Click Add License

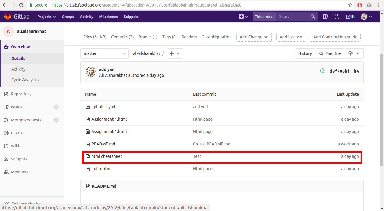tap(291, 37)
